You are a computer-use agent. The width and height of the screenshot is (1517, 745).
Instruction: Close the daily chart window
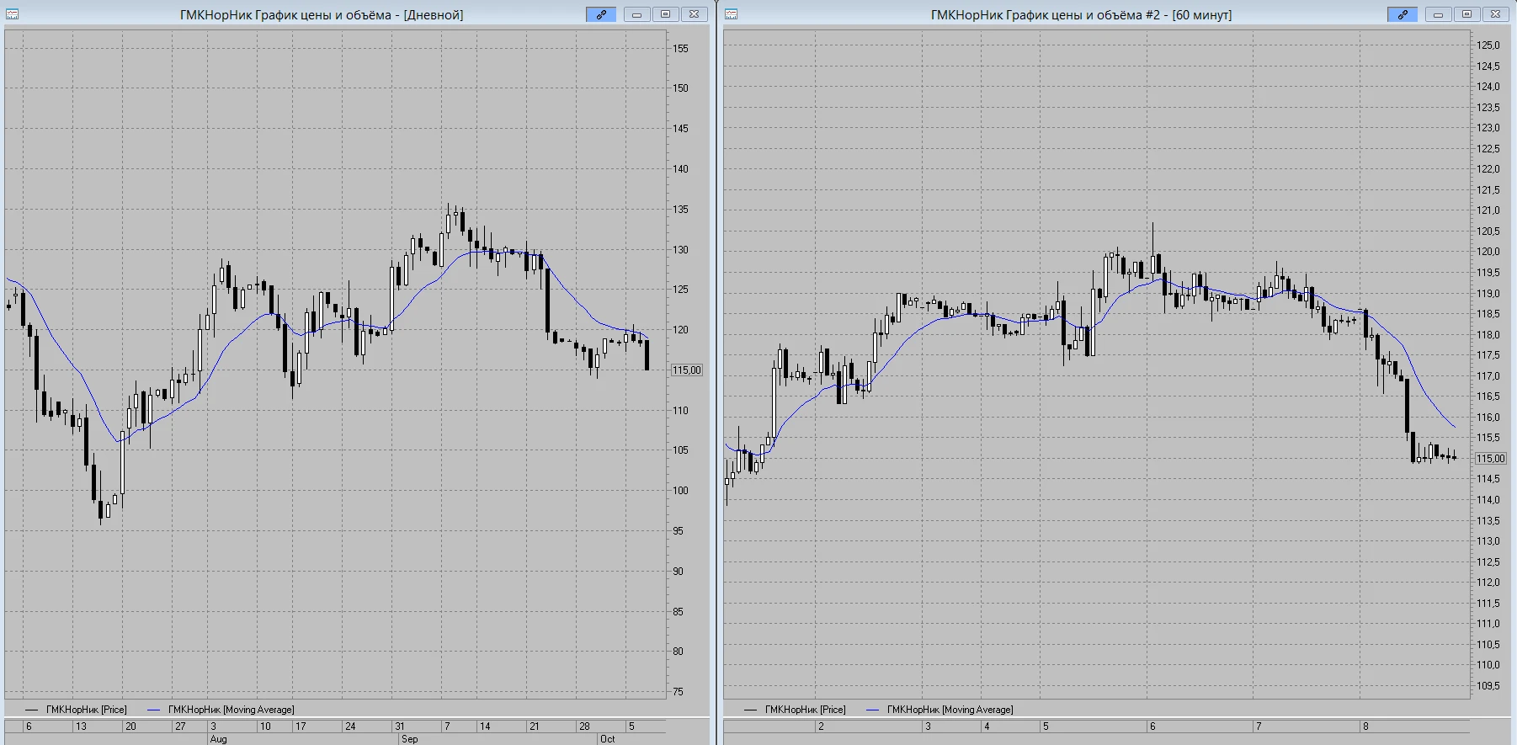[x=694, y=14]
